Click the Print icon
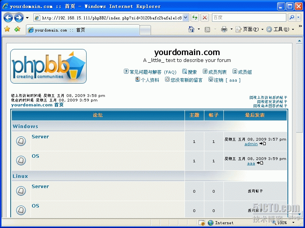This screenshot has height=228, width=305. click(x=224, y=29)
